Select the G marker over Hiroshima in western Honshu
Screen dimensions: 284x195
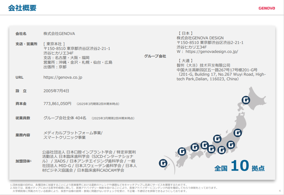[195, 147]
